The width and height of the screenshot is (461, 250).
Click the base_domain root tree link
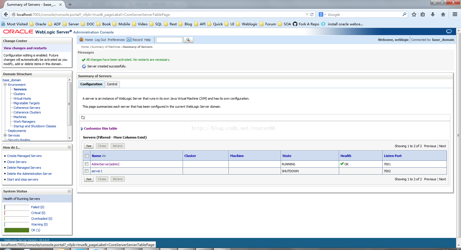tap(12, 80)
